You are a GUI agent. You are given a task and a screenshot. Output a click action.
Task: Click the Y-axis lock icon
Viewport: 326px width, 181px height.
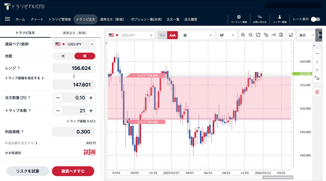click(266, 35)
